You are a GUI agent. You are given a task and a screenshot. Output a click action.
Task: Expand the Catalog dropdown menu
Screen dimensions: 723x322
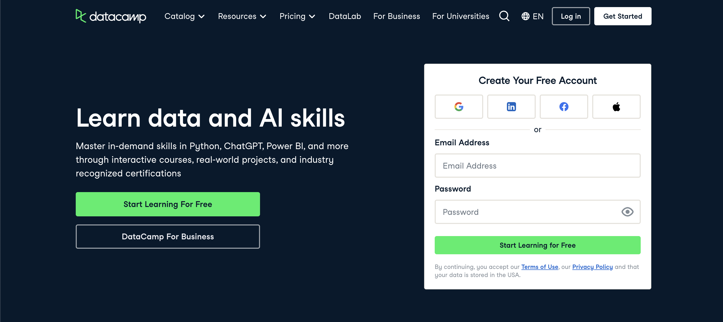pyautogui.click(x=184, y=16)
